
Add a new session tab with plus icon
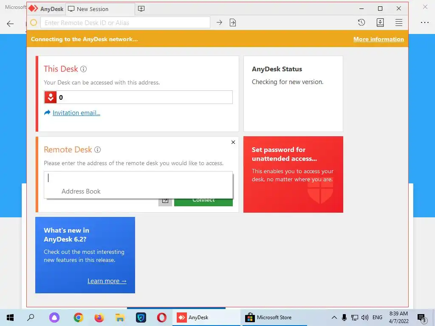tap(141, 8)
